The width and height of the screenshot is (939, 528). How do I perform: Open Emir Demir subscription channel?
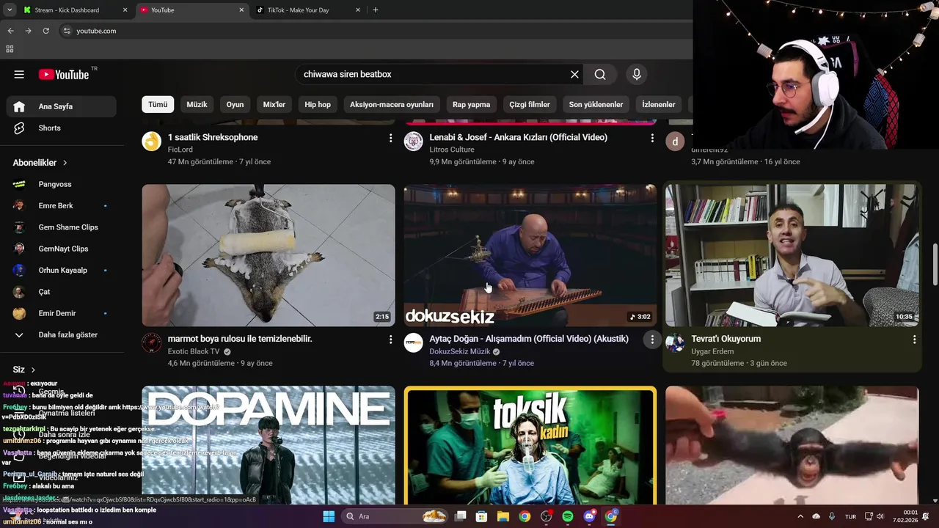click(x=62, y=313)
